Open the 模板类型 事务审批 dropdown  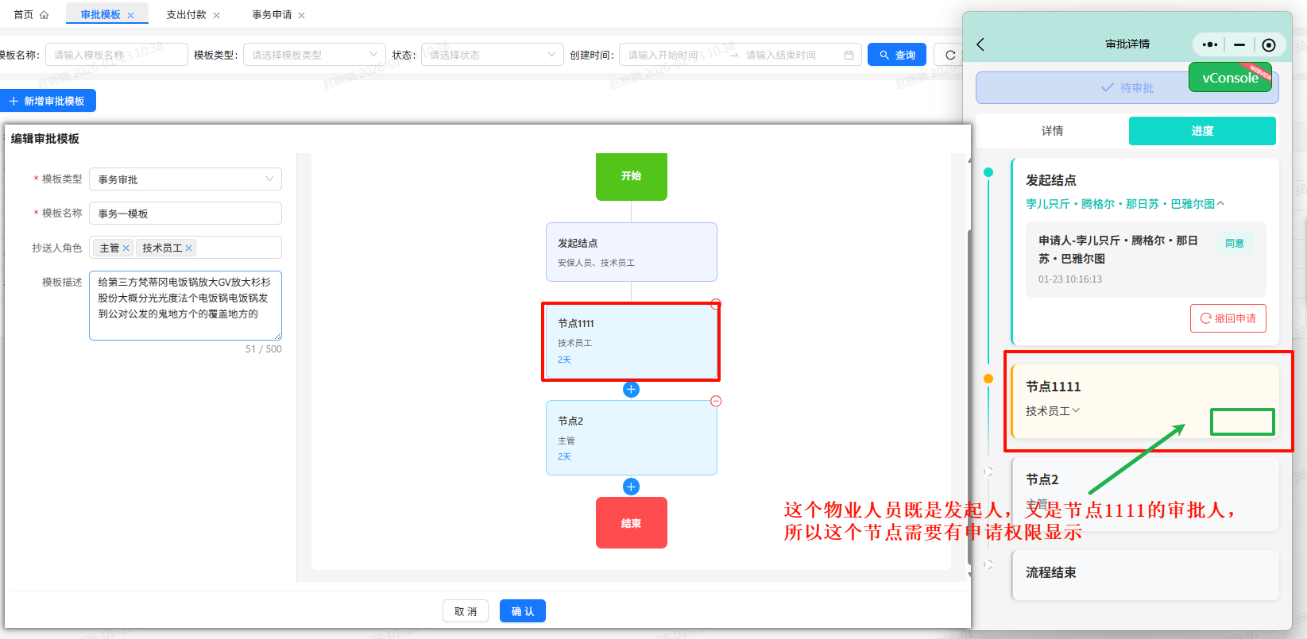tap(185, 179)
